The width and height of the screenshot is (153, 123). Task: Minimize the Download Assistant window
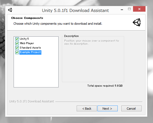[x=122, y=9]
